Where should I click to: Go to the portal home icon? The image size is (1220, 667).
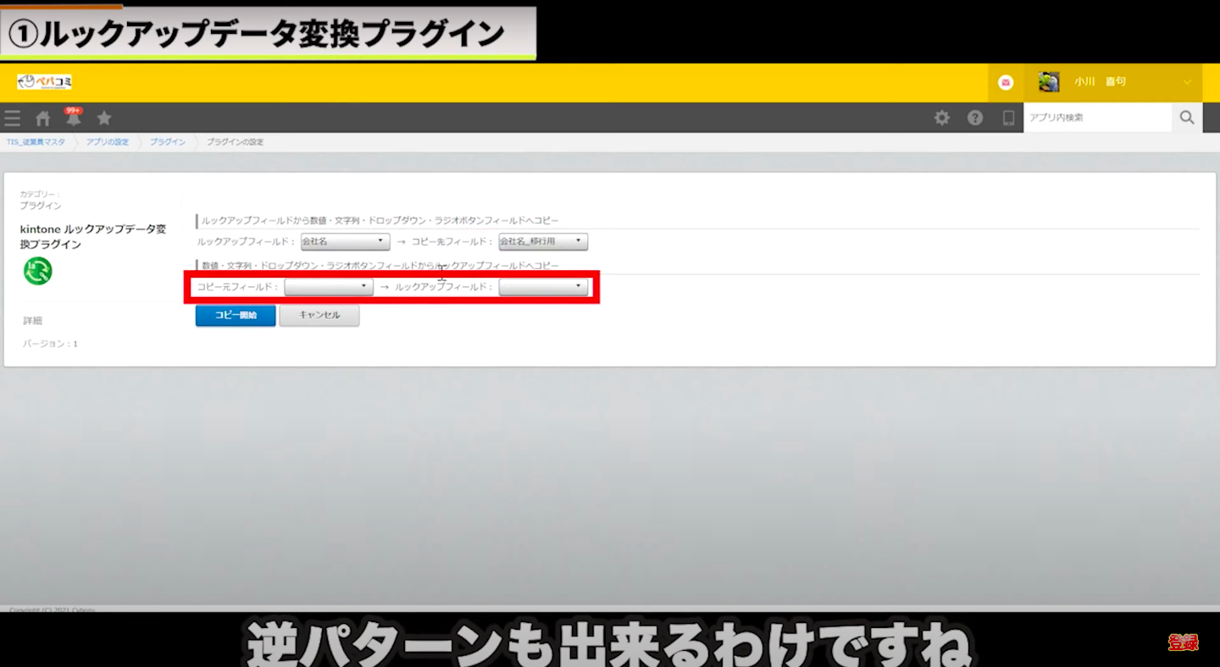tap(42, 119)
